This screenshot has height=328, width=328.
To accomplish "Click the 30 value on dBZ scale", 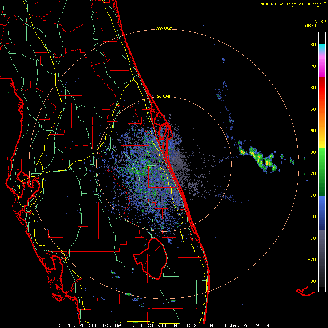I will 313,152.
